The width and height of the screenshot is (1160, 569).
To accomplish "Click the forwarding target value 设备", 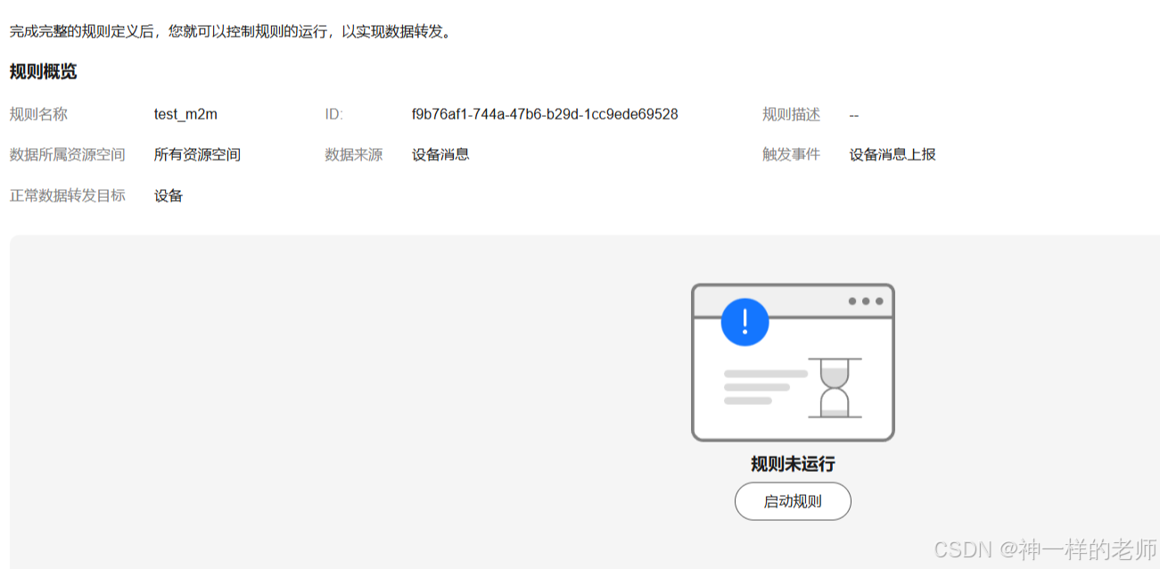I will click(169, 195).
